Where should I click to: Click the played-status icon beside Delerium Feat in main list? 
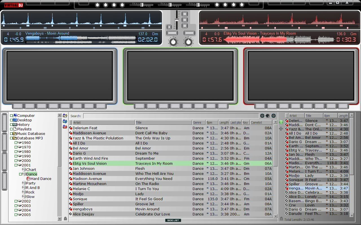[71, 128]
